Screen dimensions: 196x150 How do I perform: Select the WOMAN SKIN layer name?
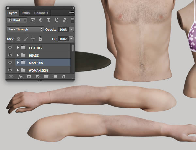[x=38, y=70]
